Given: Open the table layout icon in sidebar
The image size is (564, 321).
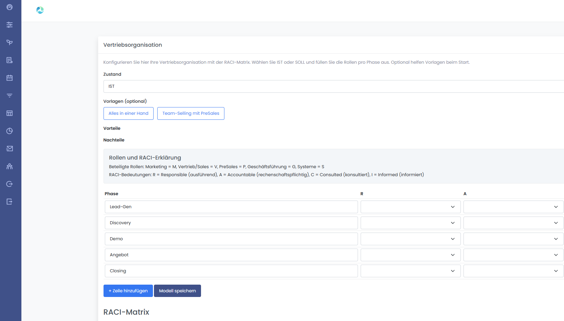Looking at the screenshot, I should [10, 113].
